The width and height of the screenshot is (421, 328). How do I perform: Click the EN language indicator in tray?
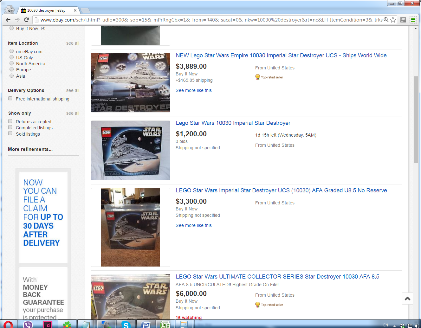pos(385,325)
